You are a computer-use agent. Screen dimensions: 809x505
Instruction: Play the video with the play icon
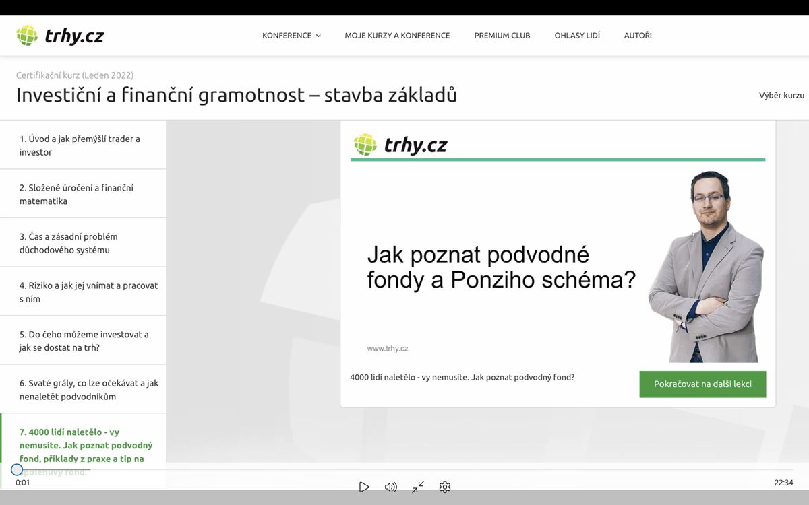click(x=364, y=487)
